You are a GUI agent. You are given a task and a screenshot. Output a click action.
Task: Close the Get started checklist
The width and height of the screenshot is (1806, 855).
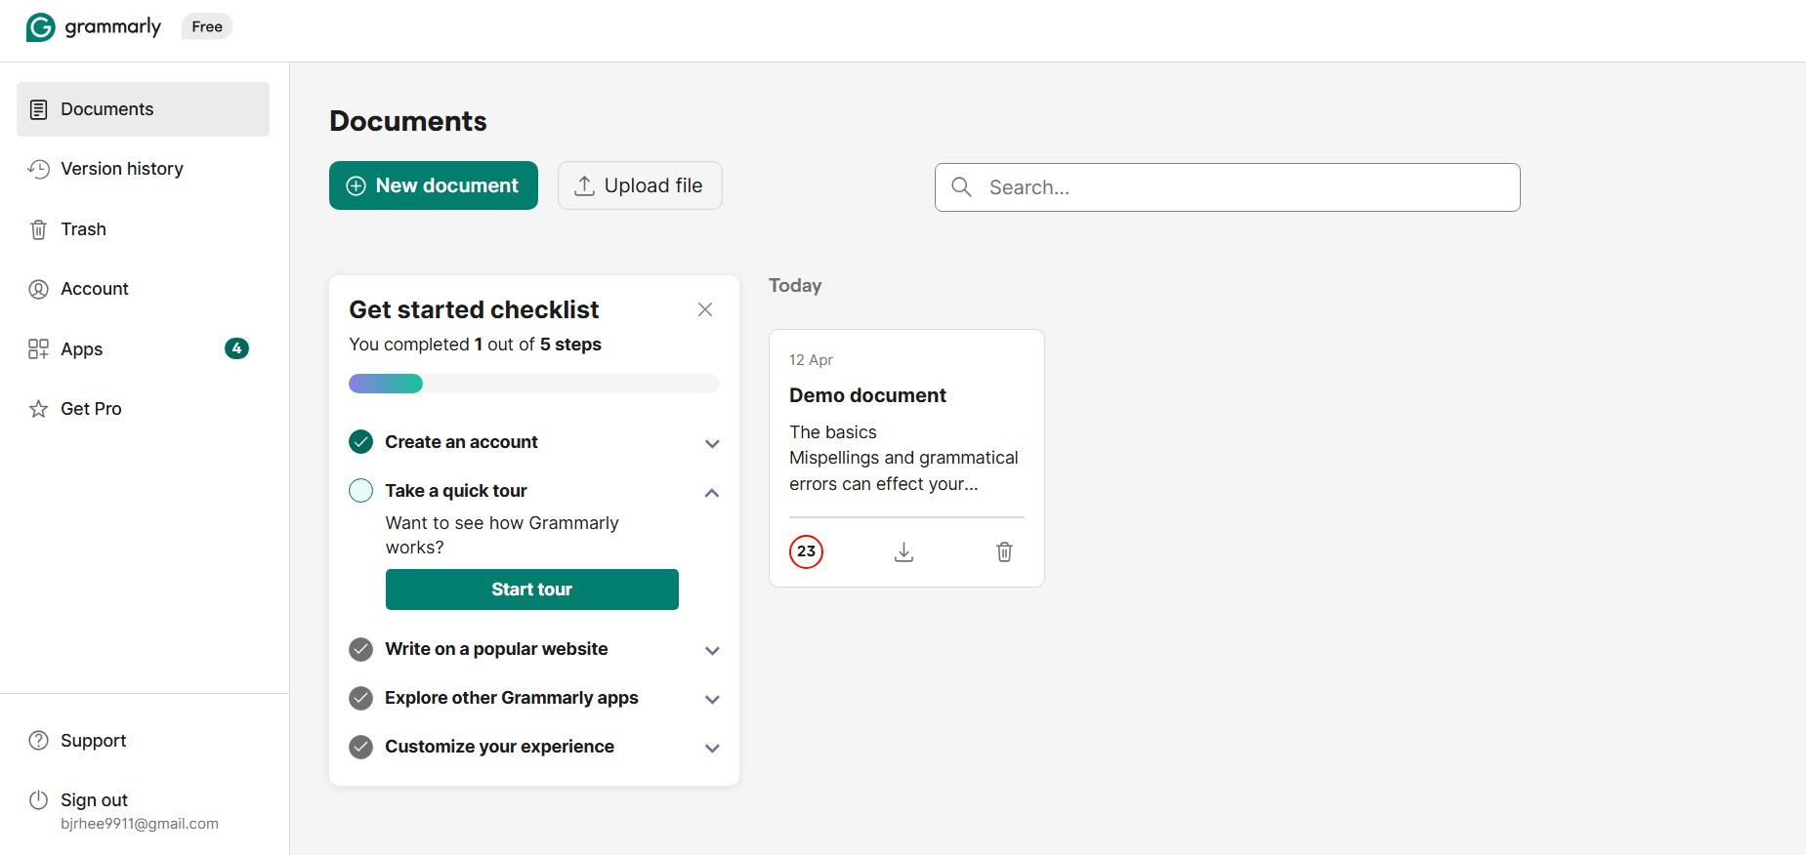click(x=705, y=309)
